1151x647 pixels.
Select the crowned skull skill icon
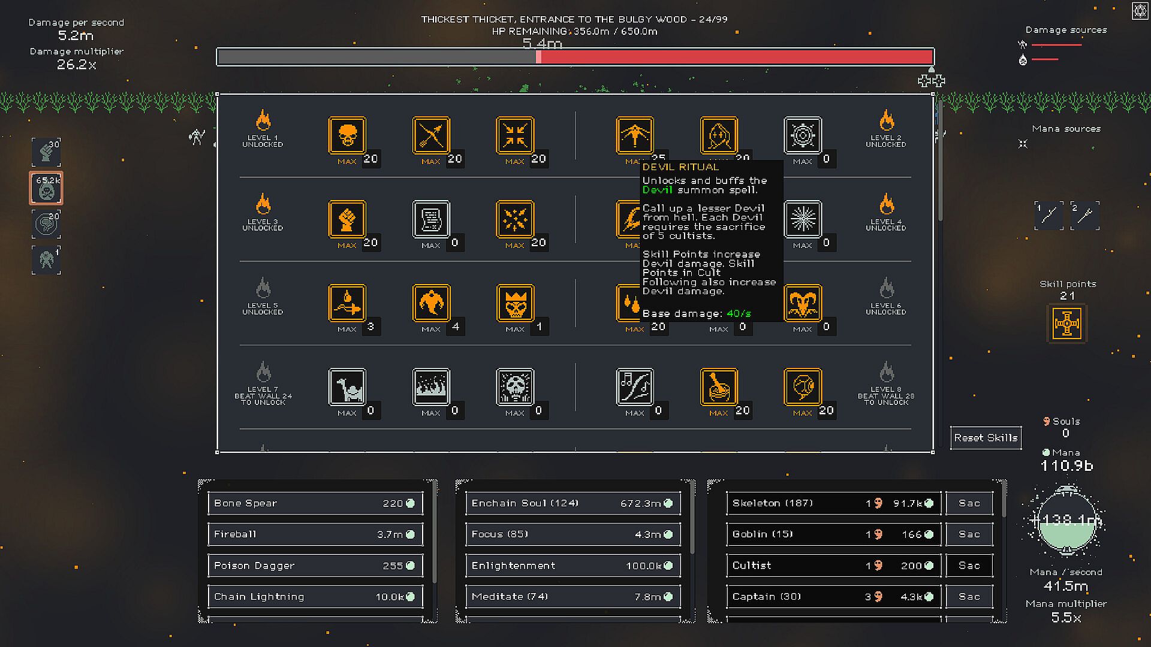click(515, 303)
